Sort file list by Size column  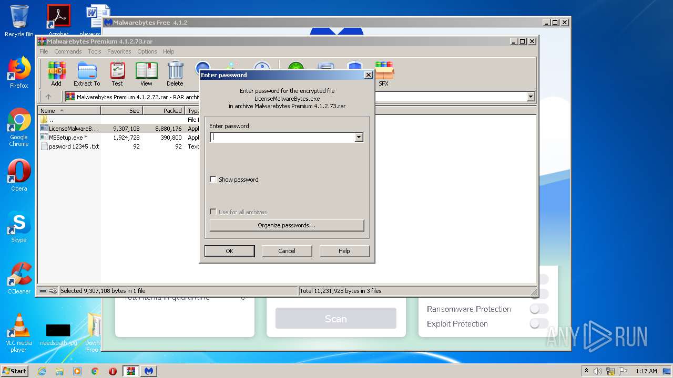121,111
